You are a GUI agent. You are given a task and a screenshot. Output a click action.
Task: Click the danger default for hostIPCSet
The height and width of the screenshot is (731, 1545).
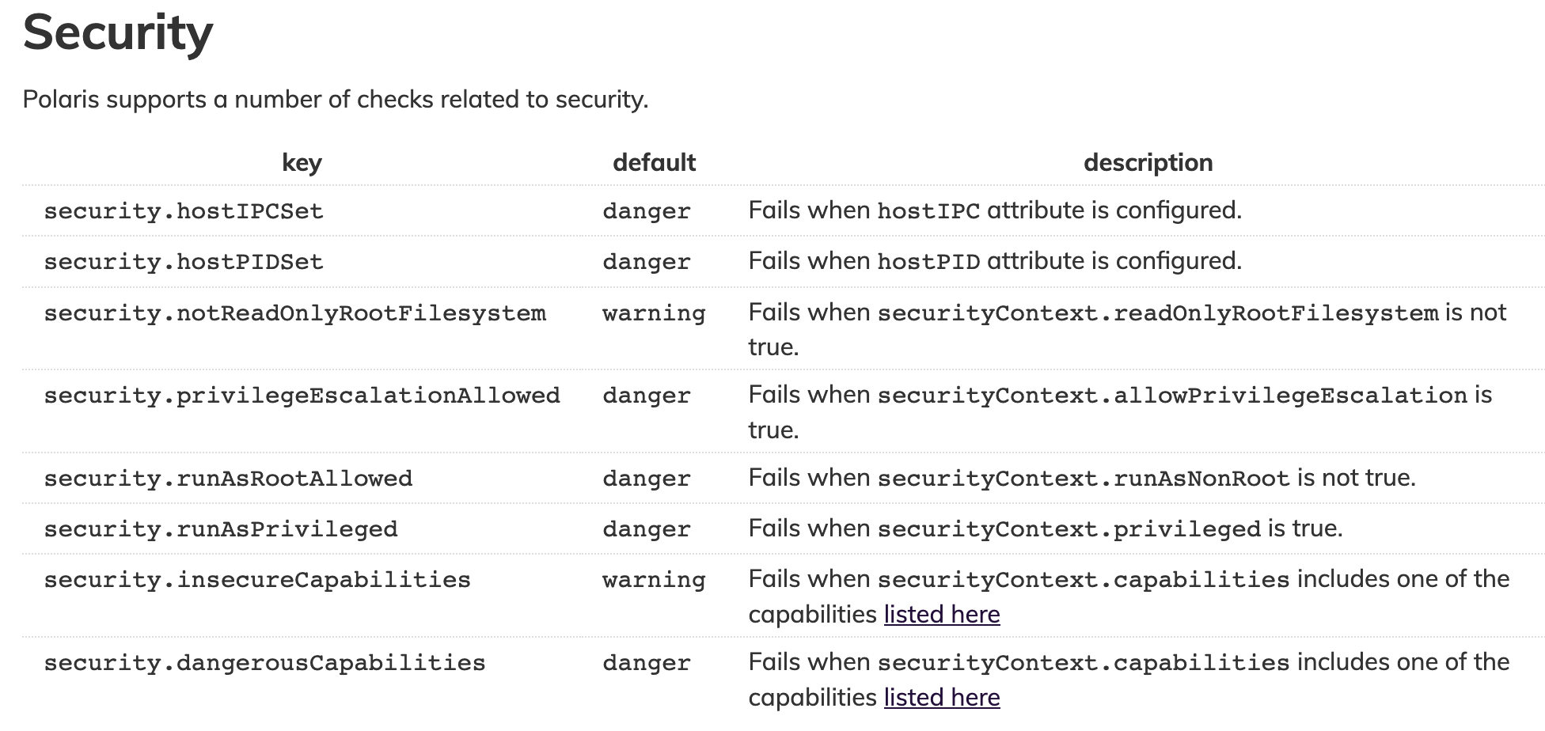pos(647,211)
